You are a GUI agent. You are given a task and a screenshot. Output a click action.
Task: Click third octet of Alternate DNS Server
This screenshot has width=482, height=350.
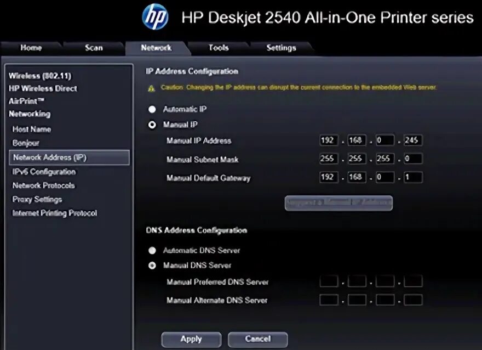click(x=385, y=300)
